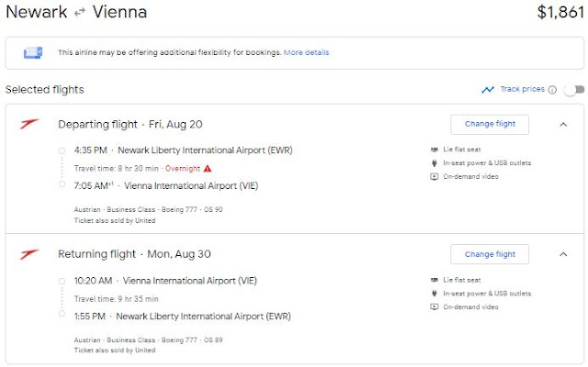This screenshot has height=367, width=588.
Task: Click the booking flexibility ticket icon
Action: click(x=34, y=52)
